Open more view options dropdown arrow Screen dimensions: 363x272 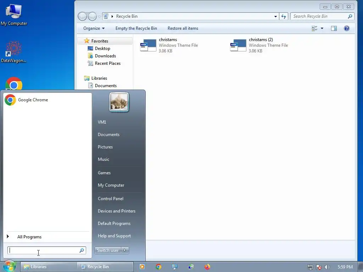[322, 28]
